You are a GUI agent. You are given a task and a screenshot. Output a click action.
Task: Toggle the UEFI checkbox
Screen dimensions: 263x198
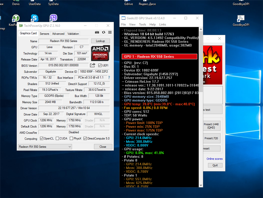coord(100,65)
